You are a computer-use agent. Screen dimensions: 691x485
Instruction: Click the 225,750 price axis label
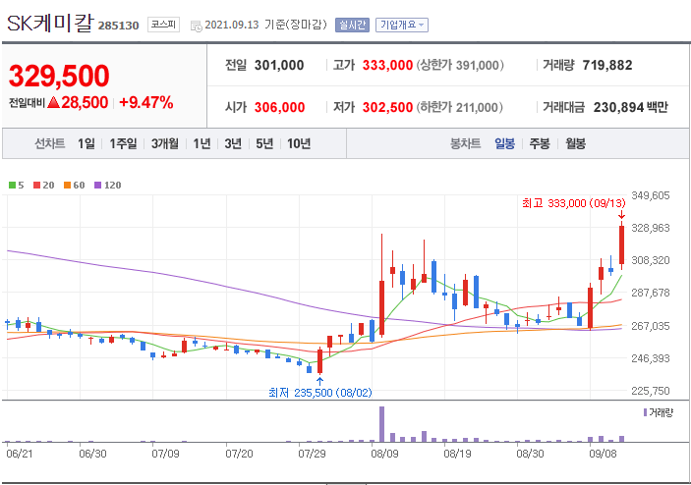click(651, 391)
